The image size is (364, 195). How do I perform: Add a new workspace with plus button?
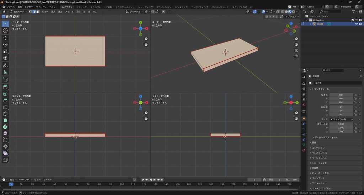click(251, 7)
